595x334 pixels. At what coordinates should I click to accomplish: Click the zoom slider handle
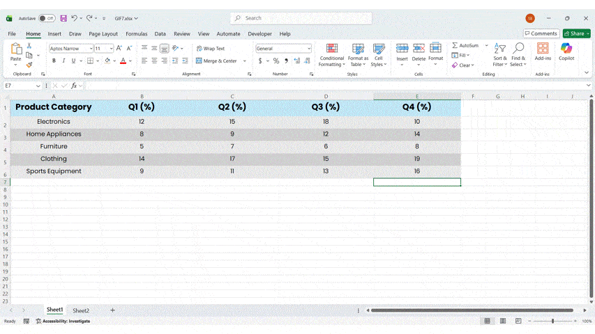[x=552, y=321]
